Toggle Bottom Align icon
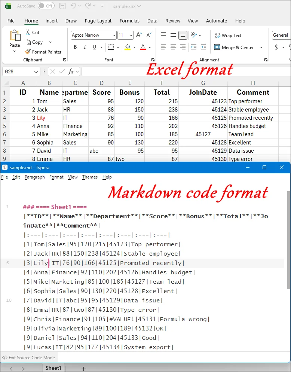The width and height of the screenshot is (291, 372). pyautogui.click(x=183, y=35)
